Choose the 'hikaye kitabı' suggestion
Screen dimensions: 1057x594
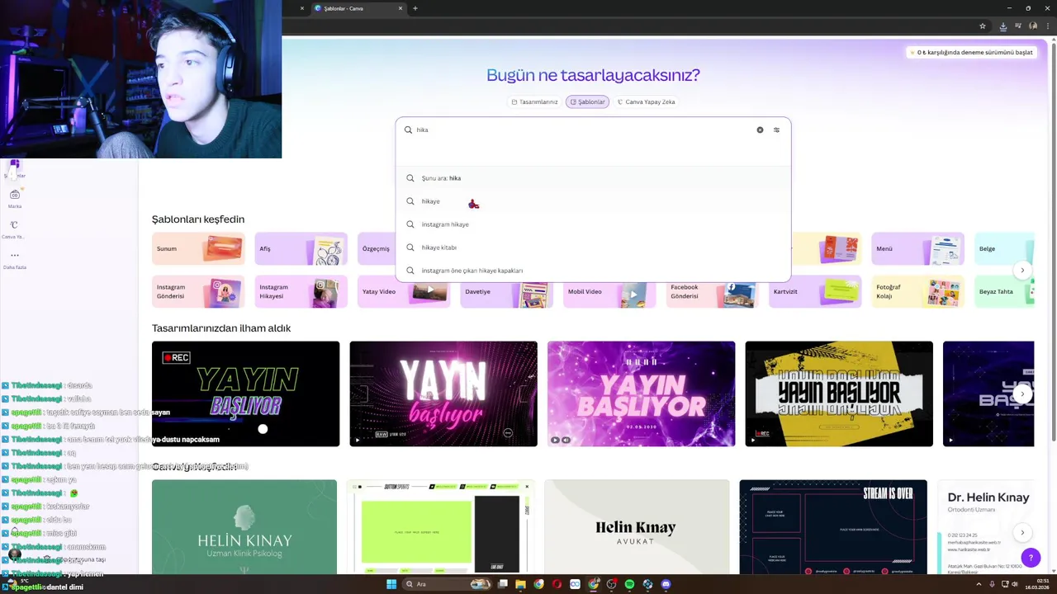593,247
